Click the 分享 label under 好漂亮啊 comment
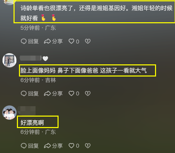Screen dimensions: 175x153 click(x=57, y=146)
